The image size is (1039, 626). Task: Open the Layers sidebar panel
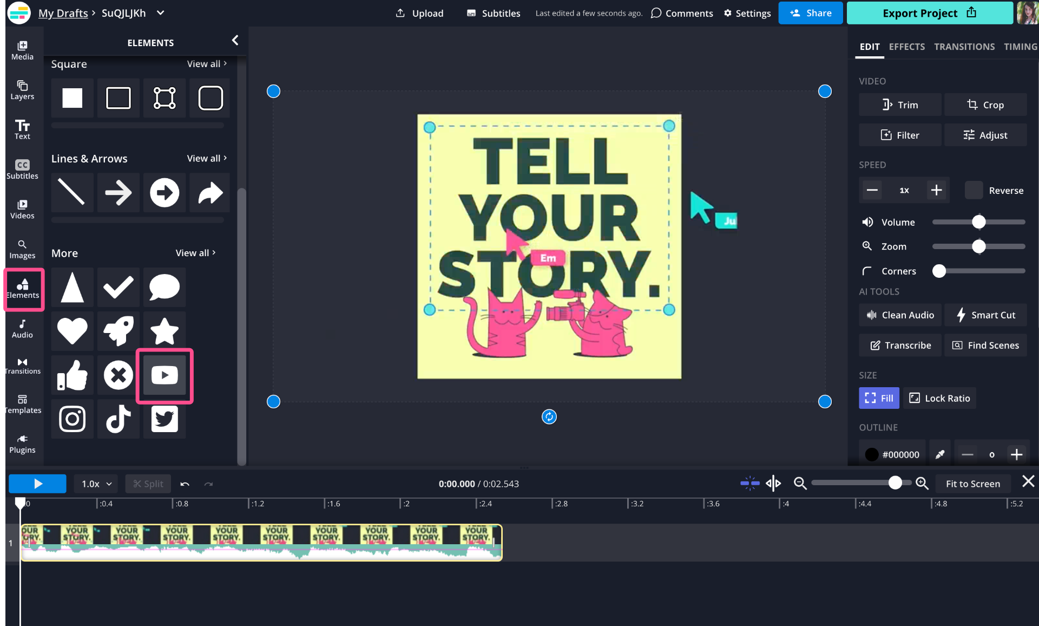(x=22, y=90)
